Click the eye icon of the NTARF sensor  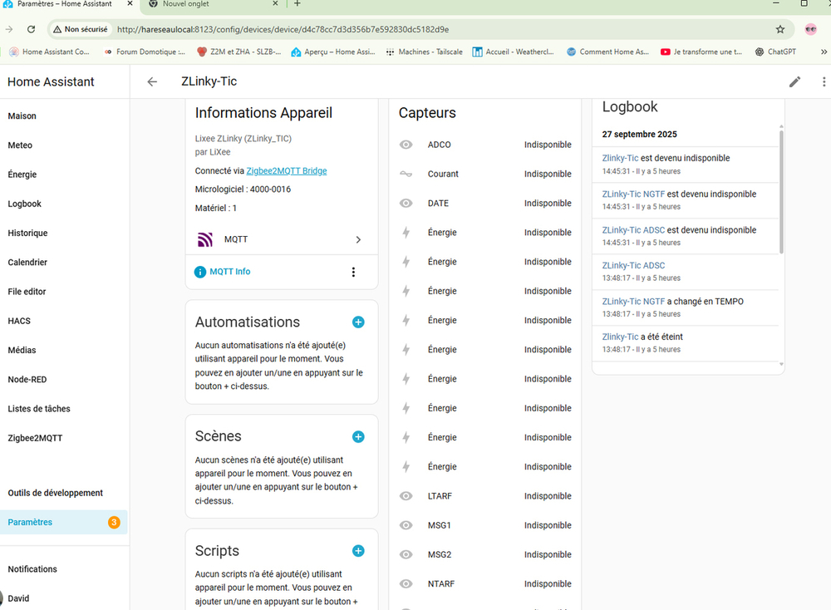tap(406, 583)
